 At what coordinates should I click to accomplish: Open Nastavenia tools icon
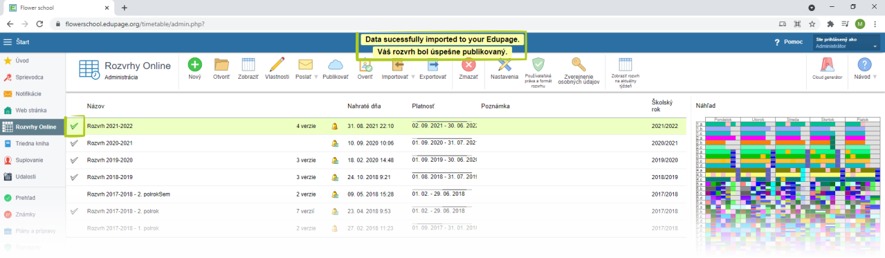(504, 65)
